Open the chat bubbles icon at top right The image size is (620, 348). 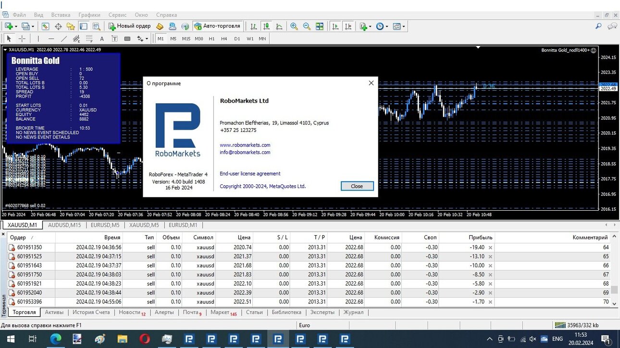click(x=612, y=26)
